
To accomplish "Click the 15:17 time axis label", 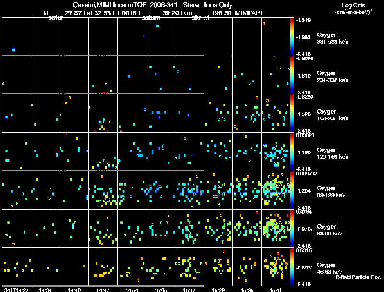I will pos(189,290).
